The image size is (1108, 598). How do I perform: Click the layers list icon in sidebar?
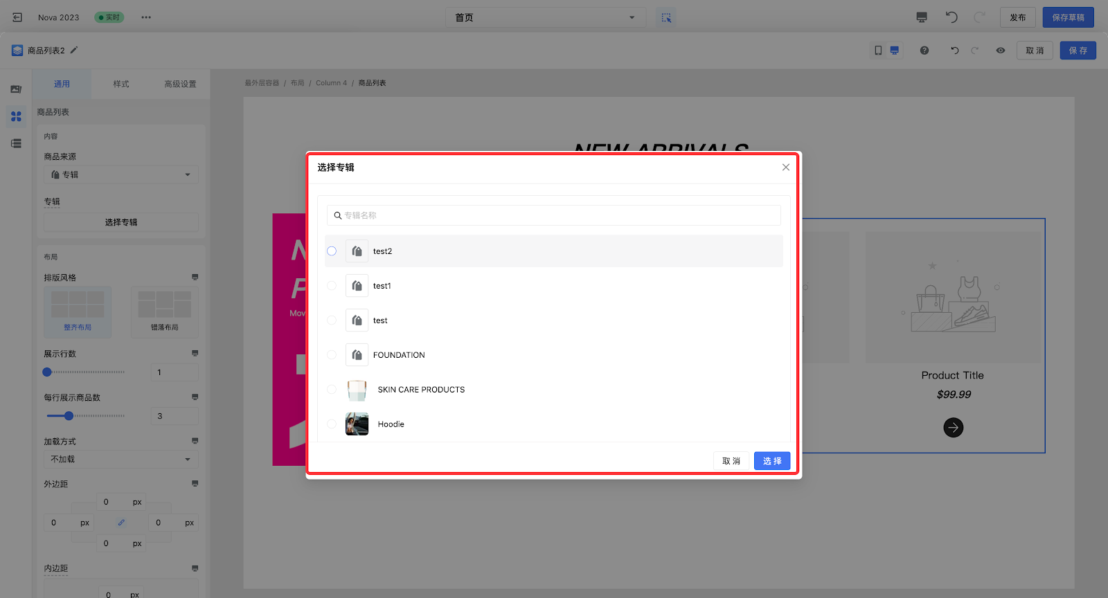(x=16, y=143)
